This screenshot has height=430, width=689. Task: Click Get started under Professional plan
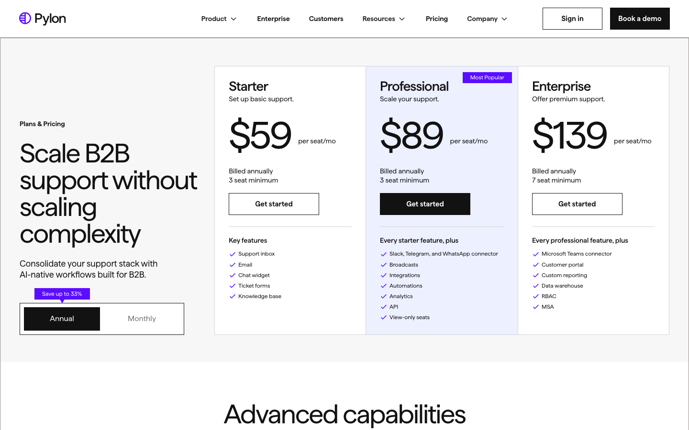point(425,204)
